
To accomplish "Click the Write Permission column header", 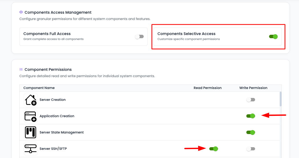I will 253,88.
